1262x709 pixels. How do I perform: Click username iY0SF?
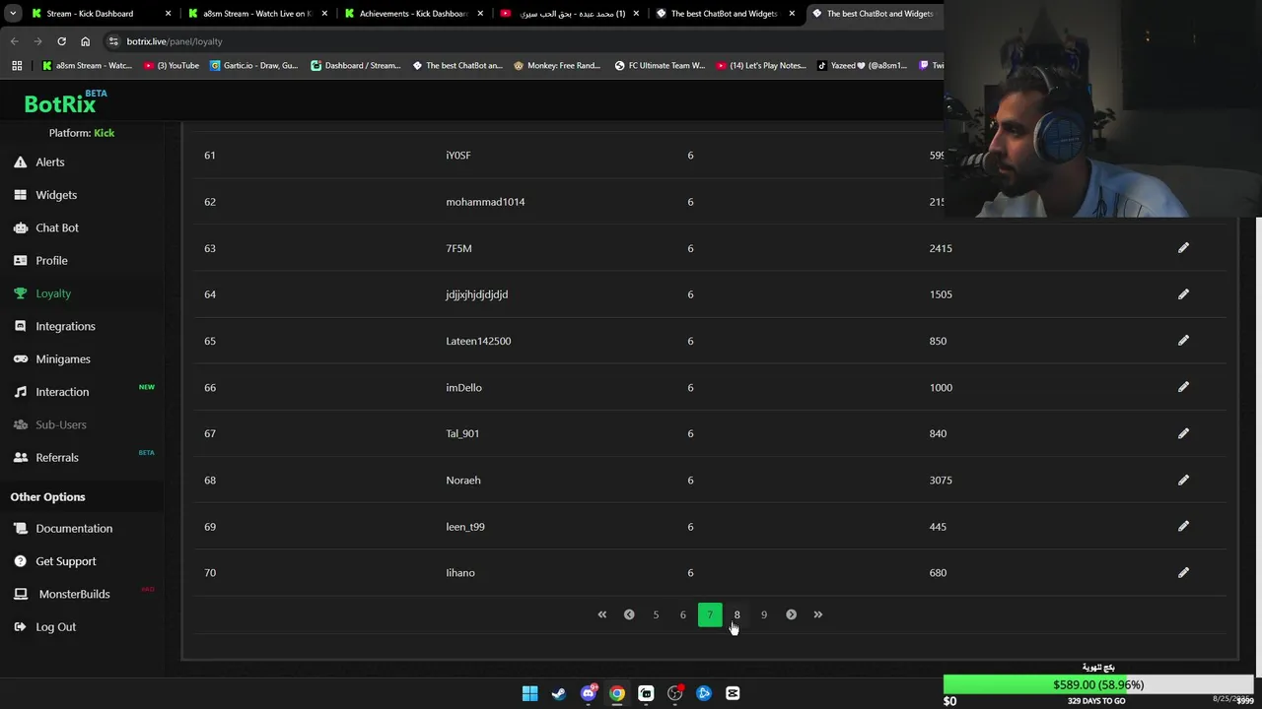point(458,156)
